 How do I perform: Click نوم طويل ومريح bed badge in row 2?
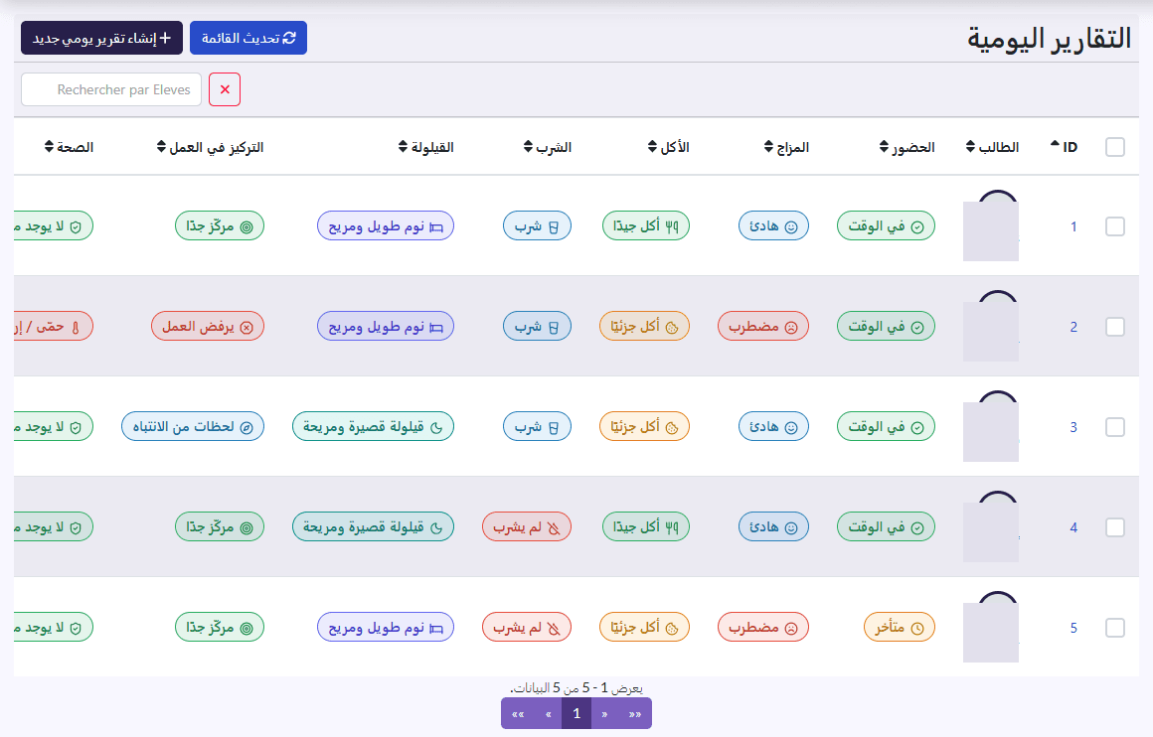click(386, 326)
